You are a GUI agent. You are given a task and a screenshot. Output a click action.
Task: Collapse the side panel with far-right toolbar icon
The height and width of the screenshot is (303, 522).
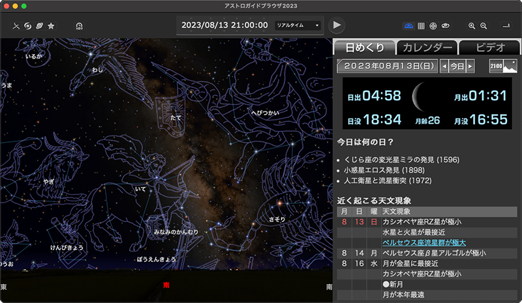pos(506,26)
